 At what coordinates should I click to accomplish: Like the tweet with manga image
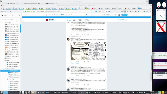(82, 62)
